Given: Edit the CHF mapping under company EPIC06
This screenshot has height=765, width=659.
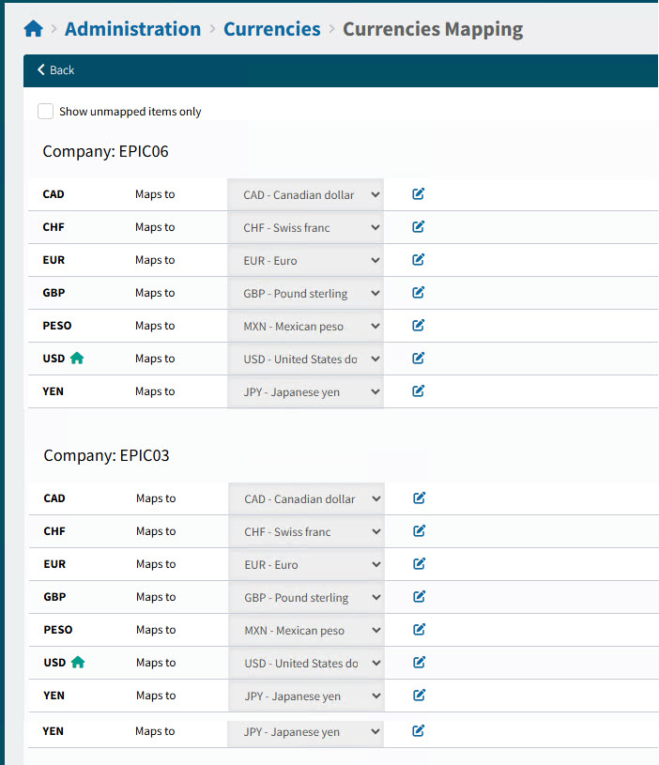Looking at the screenshot, I should [x=419, y=227].
